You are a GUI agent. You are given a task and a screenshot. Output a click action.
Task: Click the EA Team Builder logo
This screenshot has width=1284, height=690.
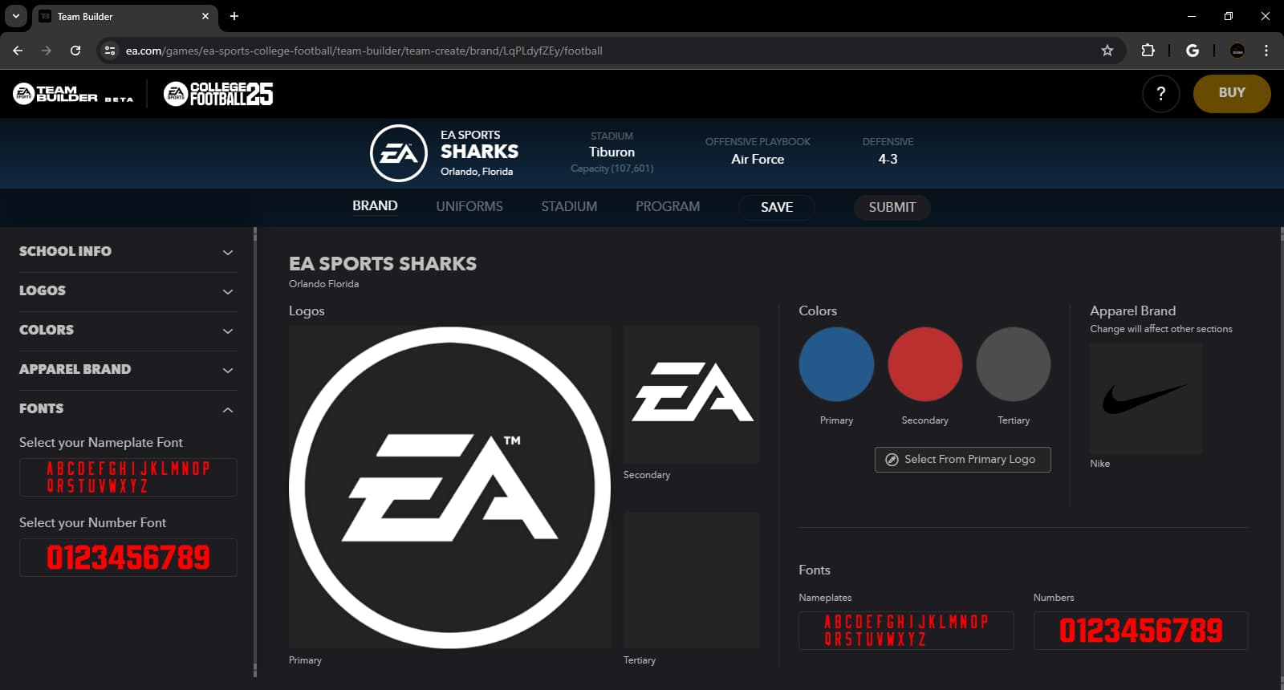click(73, 94)
